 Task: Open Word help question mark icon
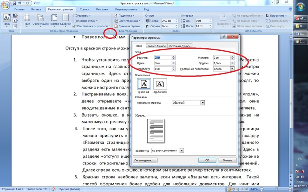[x=290, y=9]
